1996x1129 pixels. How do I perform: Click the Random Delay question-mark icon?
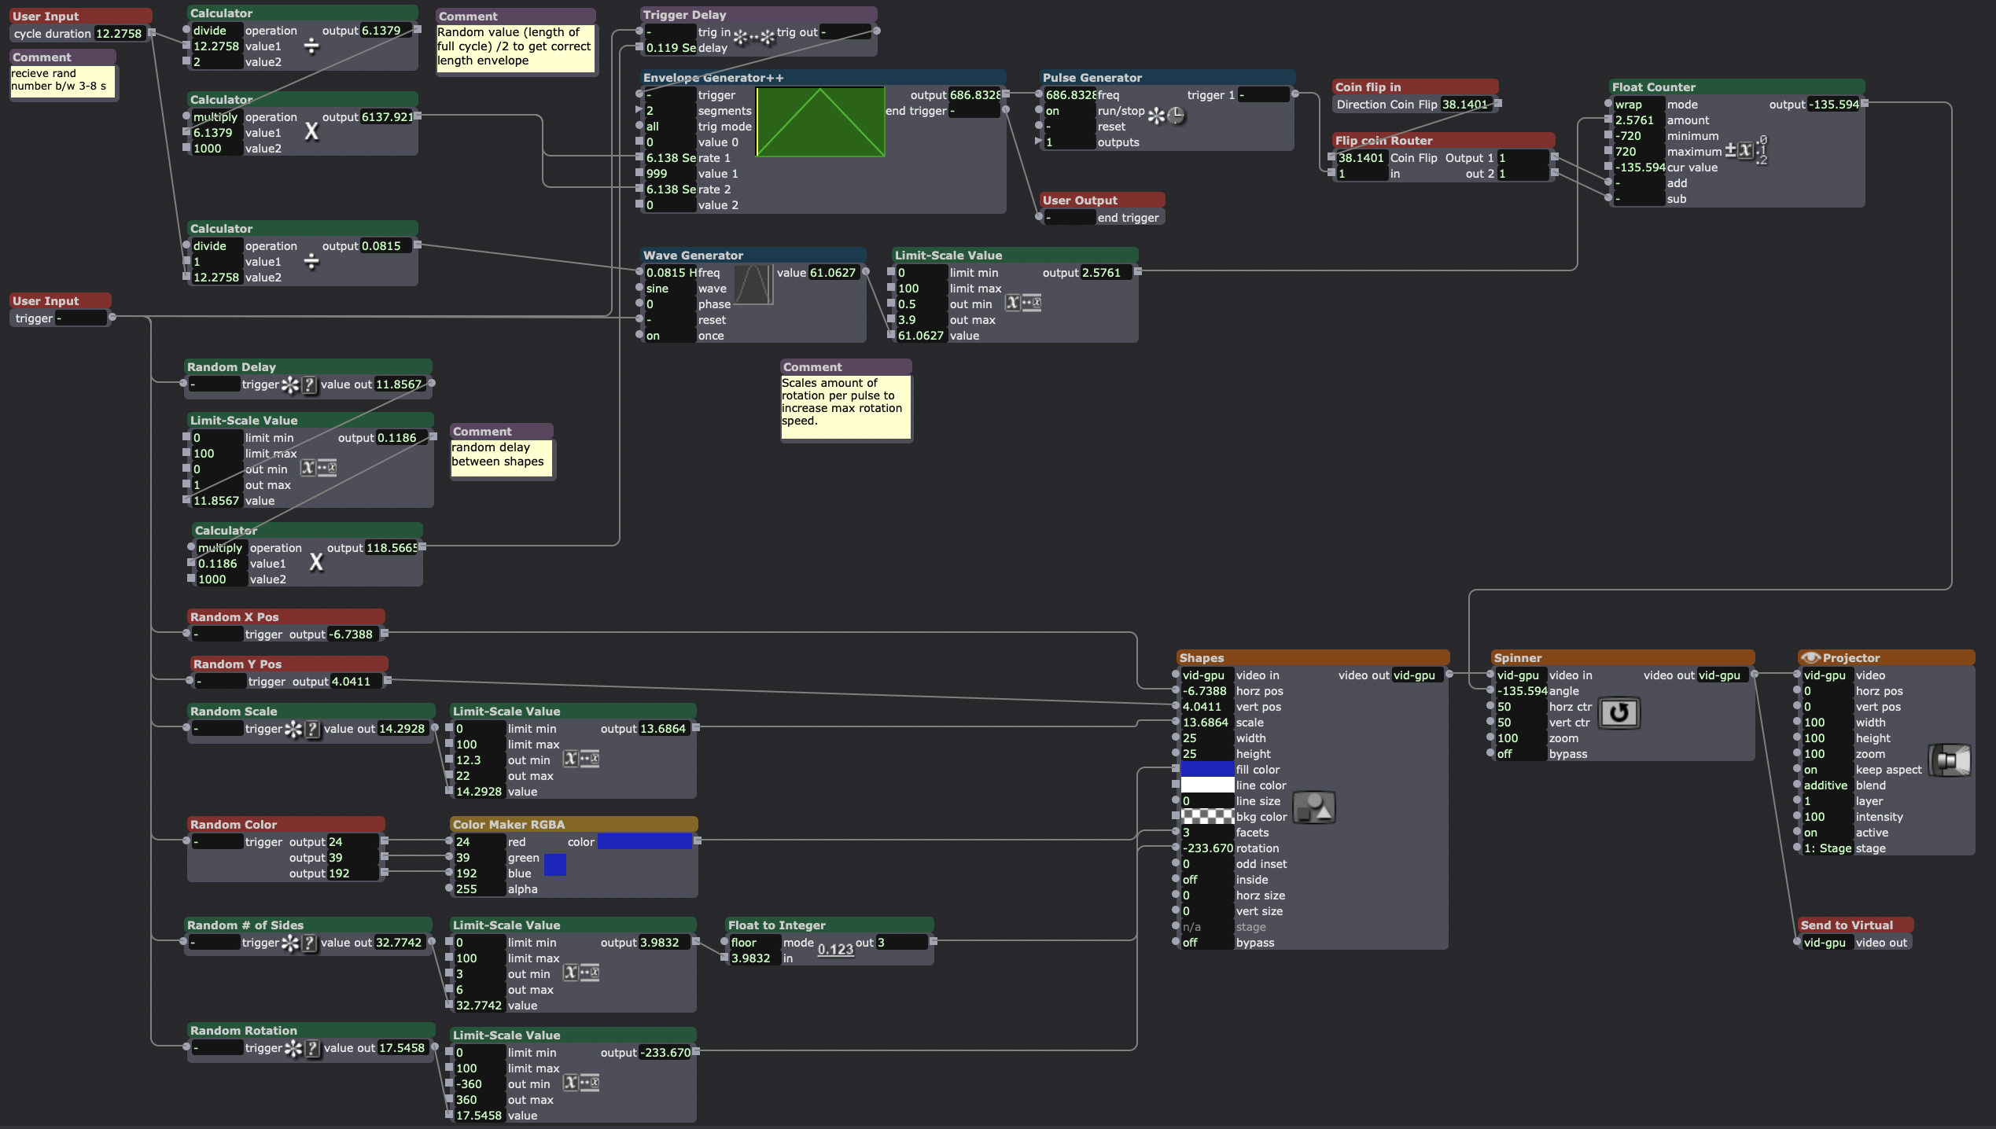(309, 384)
